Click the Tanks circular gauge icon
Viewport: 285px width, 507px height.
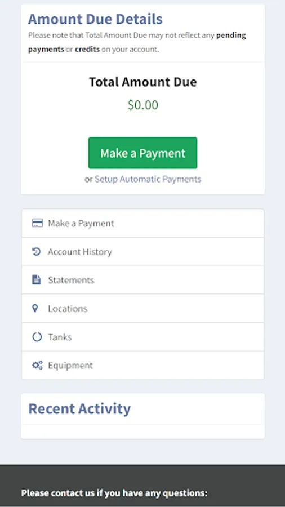[x=37, y=337]
